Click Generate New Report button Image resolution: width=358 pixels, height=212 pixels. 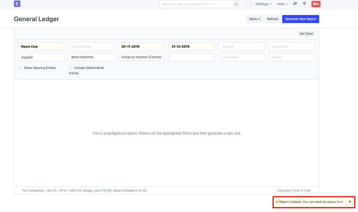click(x=300, y=19)
